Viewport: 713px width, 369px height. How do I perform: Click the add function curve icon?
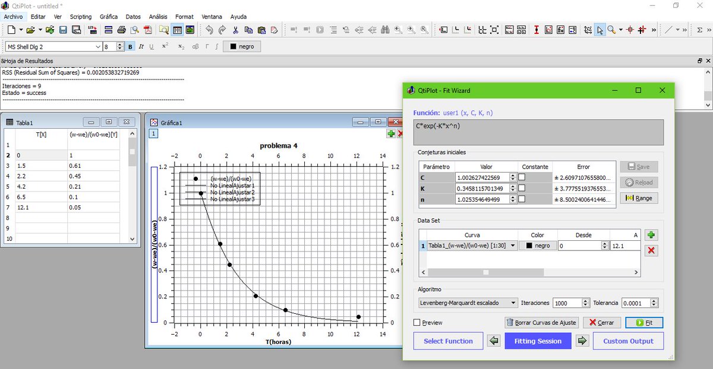tap(561, 30)
